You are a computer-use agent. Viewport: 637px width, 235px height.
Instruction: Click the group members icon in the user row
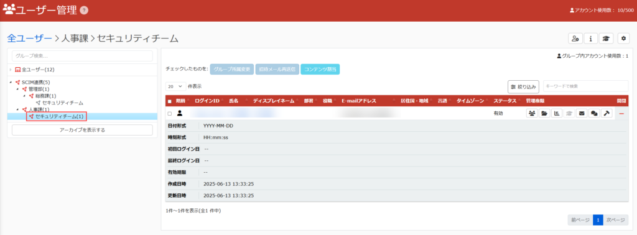pyautogui.click(x=532, y=114)
